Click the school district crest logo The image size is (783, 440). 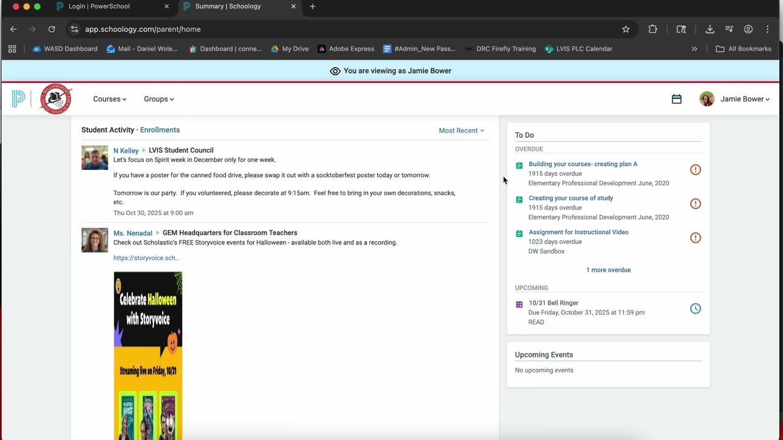pos(56,99)
